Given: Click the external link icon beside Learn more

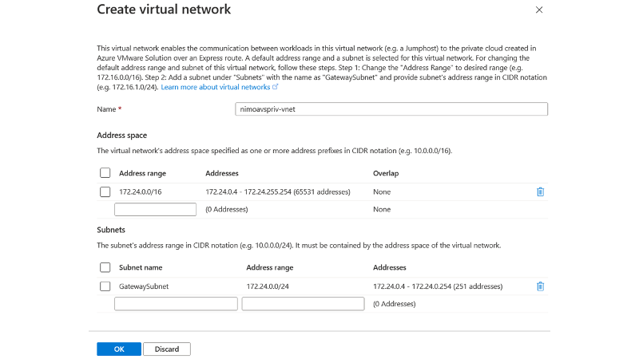Looking at the screenshot, I should click(276, 87).
